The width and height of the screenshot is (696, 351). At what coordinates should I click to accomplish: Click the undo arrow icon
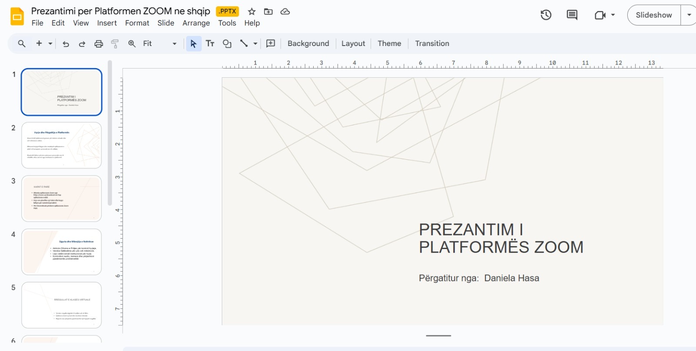pos(66,43)
